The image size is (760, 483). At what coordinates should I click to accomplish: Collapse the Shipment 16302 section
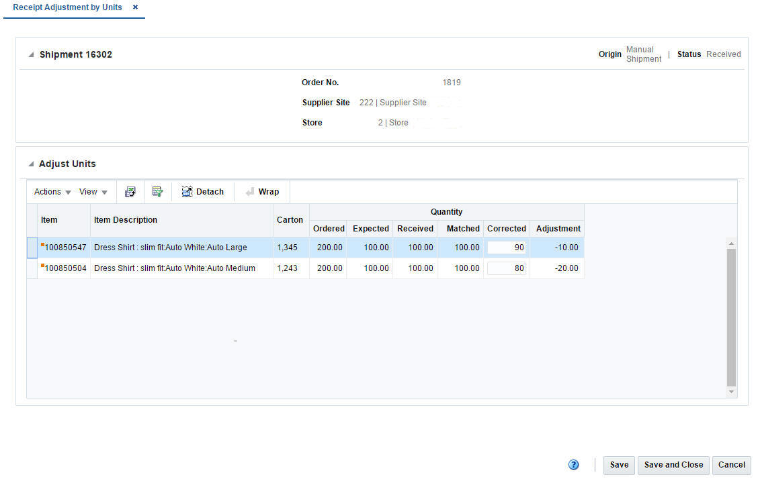coord(30,54)
